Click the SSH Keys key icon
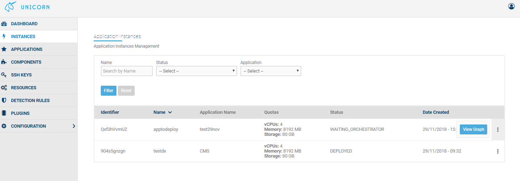The width and height of the screenshot is (520, 181). (x=4, y=75)
